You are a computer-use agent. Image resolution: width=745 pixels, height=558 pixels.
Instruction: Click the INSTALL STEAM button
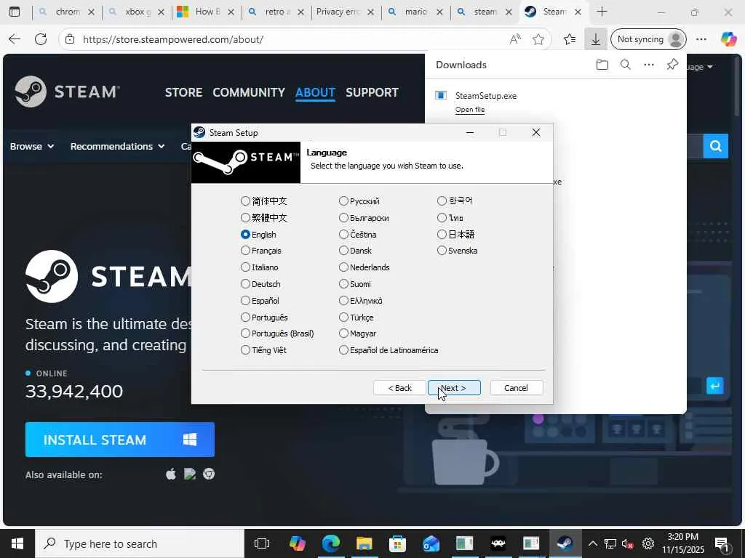(x=120, y=440)
